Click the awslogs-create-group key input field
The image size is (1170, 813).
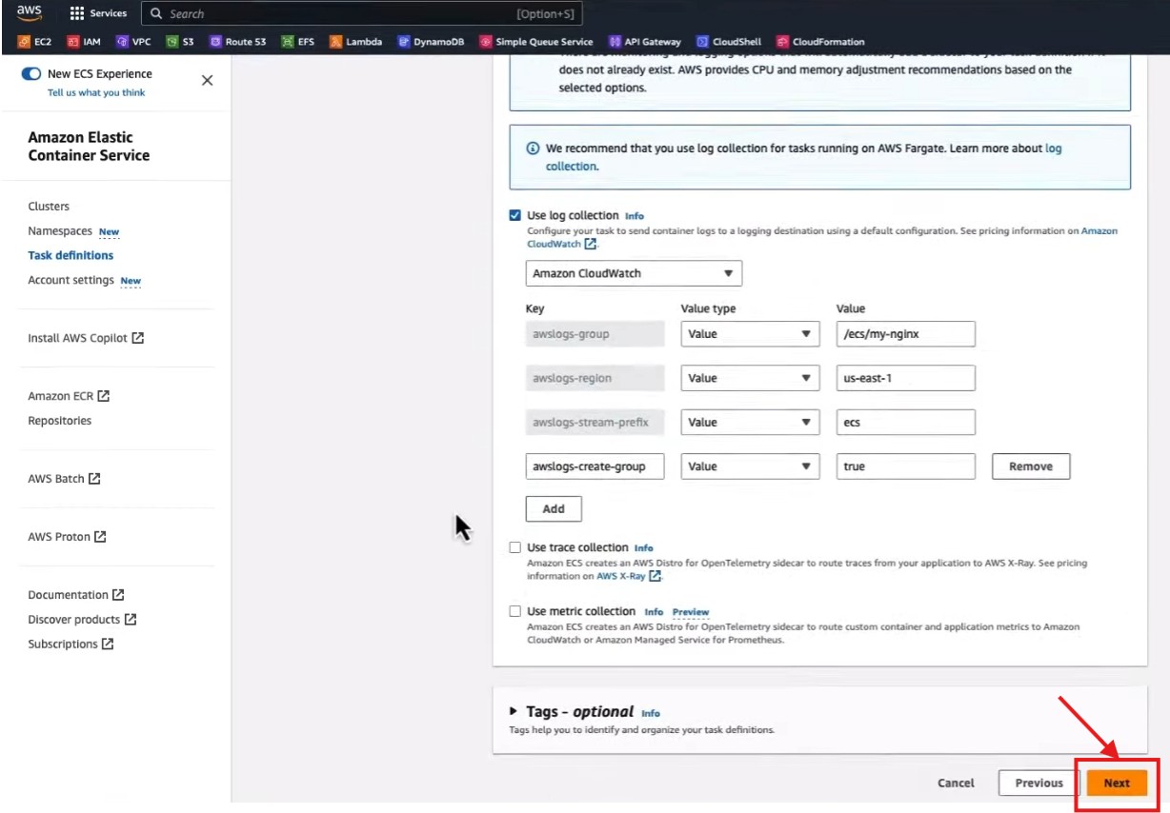595,466
